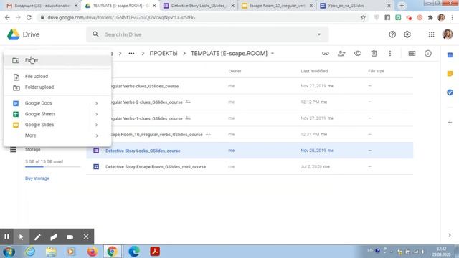Screen dimensions: 459x258
Task: Click the search magnifier icon
Action: pos(95,34)
